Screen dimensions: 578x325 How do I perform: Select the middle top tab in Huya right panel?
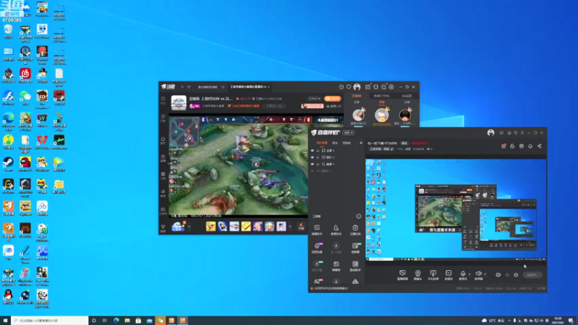(381, 96)
